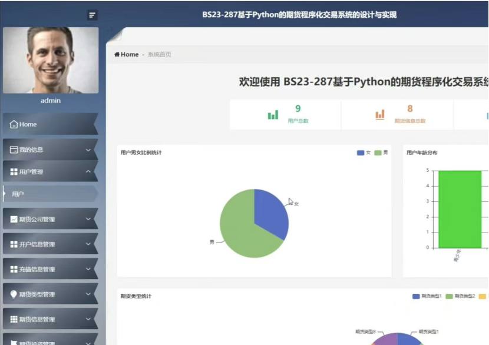Click the Home house icon in sidebar
The width and height of the screenshot is (489, 345).
point(14,124)
